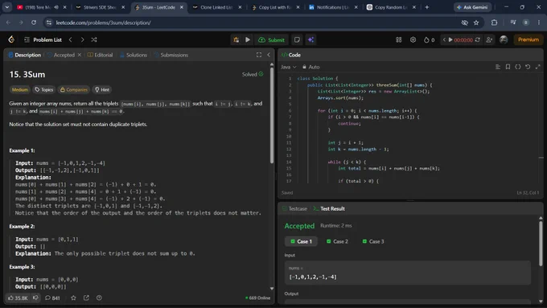Open the notes icon beside Submit

(297, 39)
